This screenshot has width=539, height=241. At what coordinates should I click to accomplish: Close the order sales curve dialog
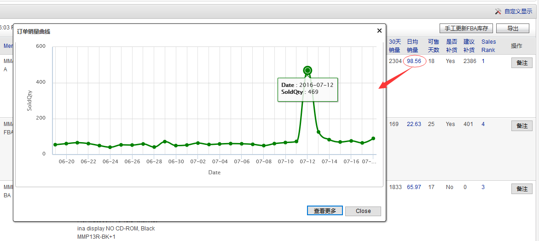click(x=379, y=31)
